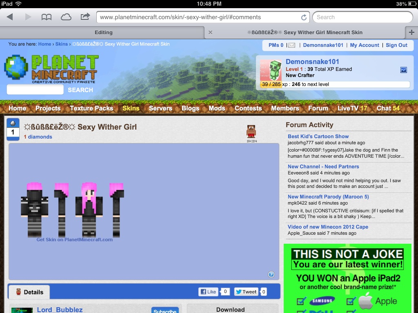The width and height of the screenshot is (418, 313).
Task: Open Mods in navigation bar
Action: pyautogui.click(x=217, y=108)
